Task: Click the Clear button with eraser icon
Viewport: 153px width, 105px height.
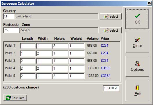Action: 137,42
